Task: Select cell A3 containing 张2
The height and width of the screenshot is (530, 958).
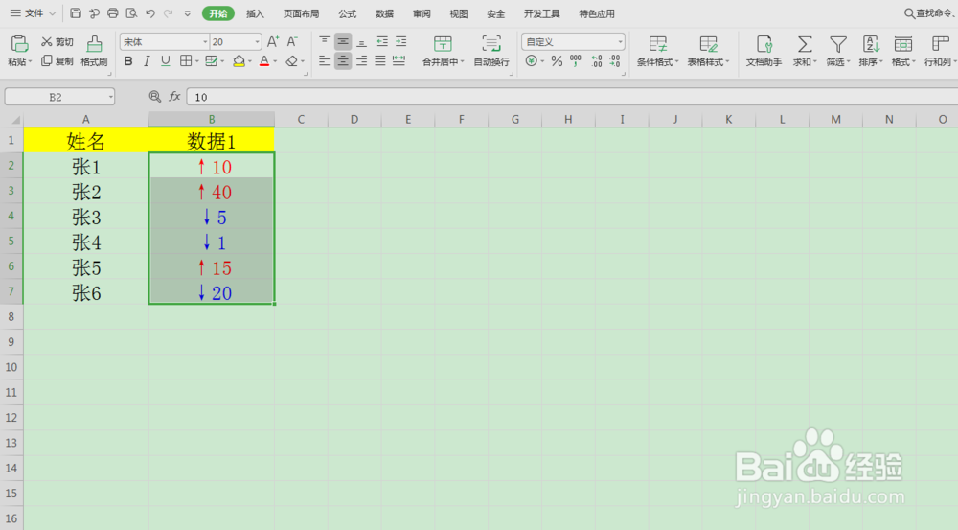Action: [86, 192]
